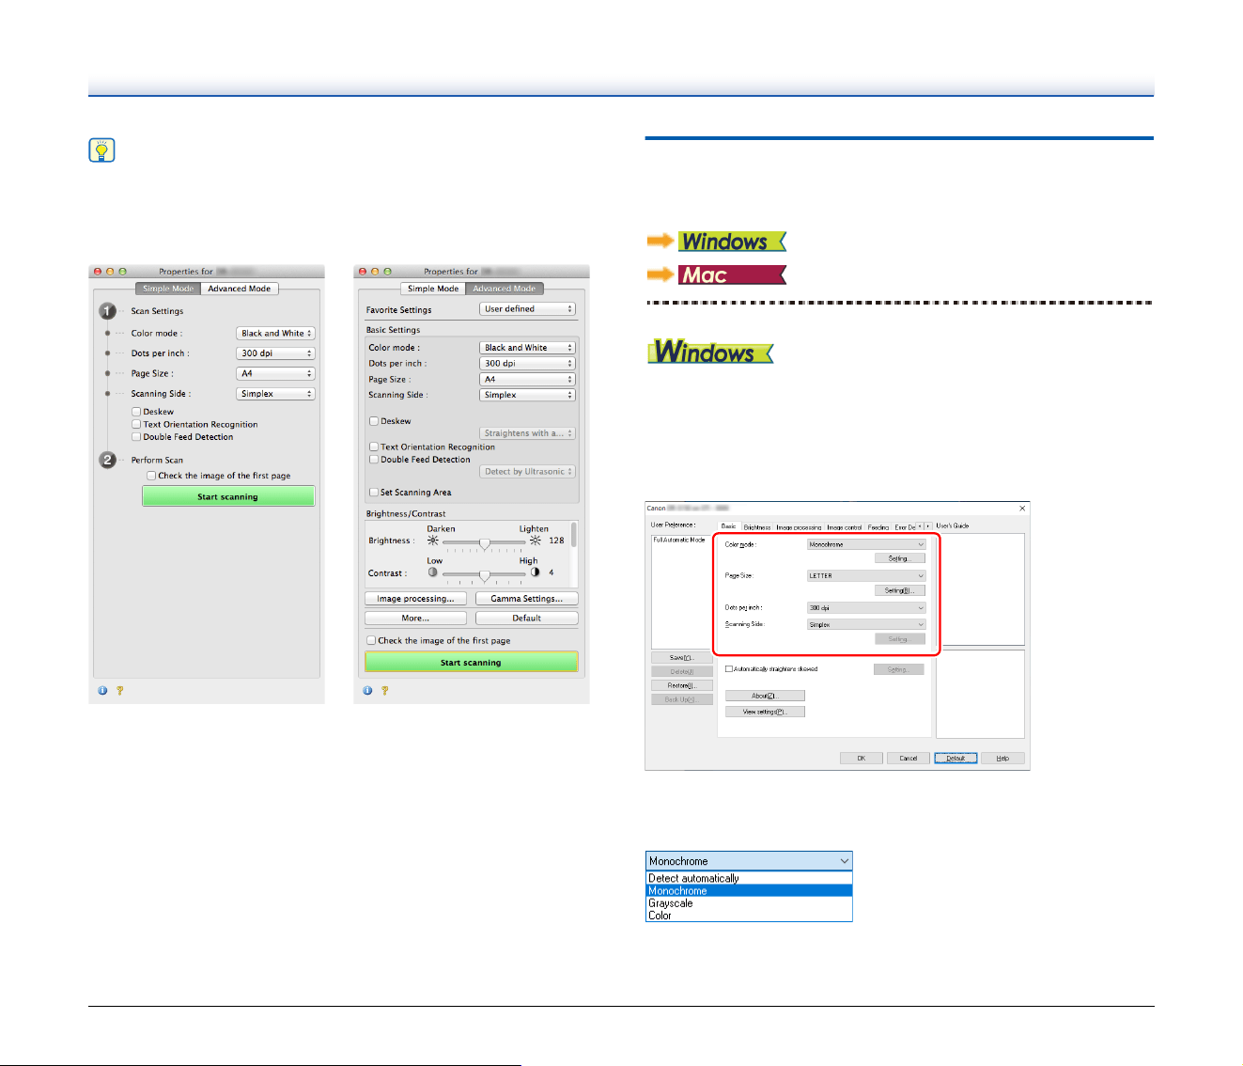The width and height of the screenshot is (1243, 1066).
Task: Click the Brightness slider handle
Action: pyautogui.click(x=485, y=543)
